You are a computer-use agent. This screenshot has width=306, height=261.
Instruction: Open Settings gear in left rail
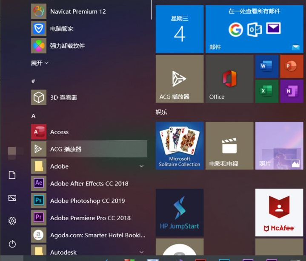coord(12,221)
